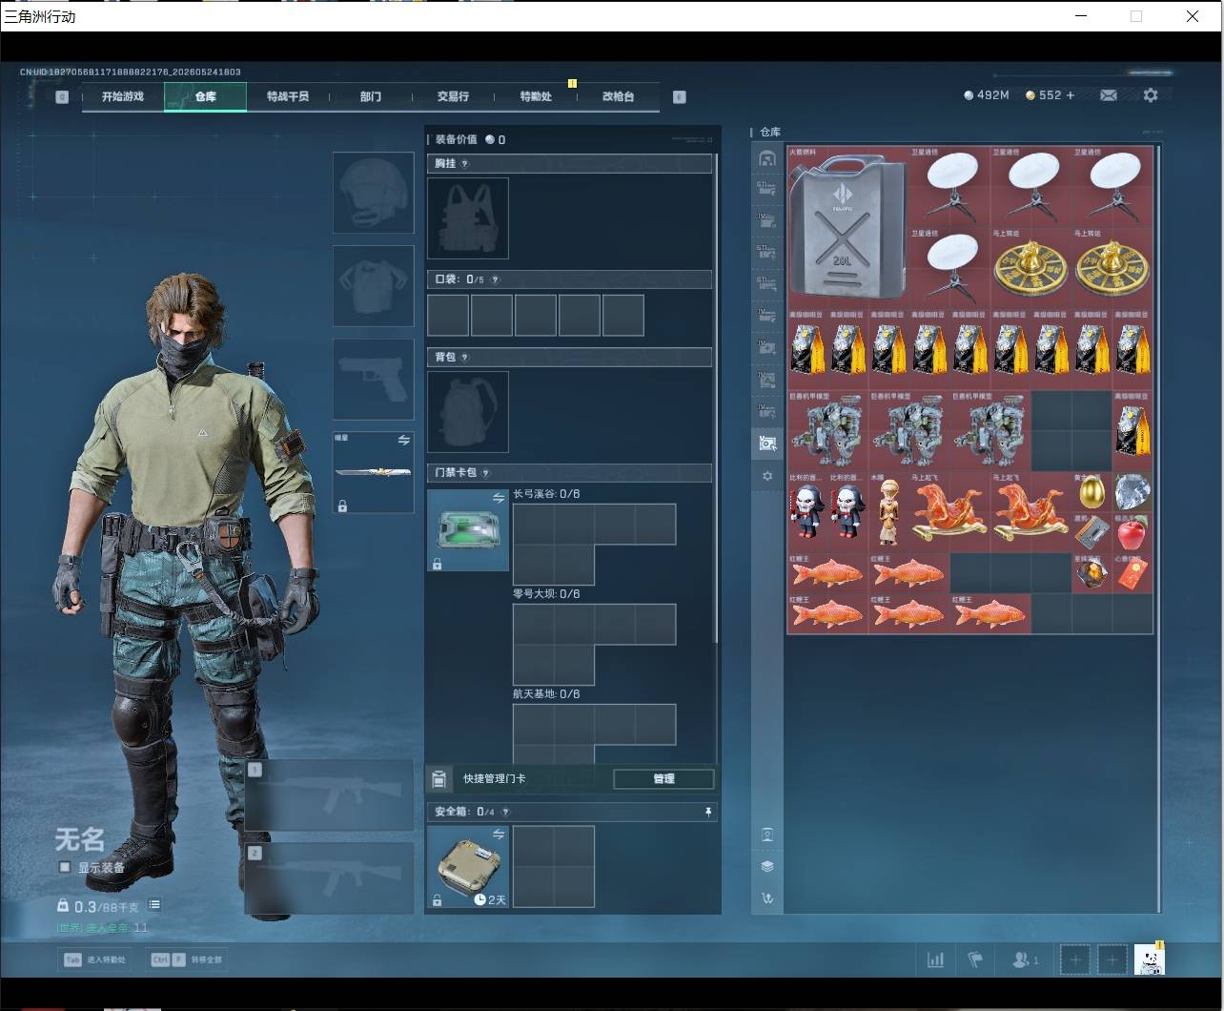
Task: Select the melee knife slot
Action: (374, 472)
